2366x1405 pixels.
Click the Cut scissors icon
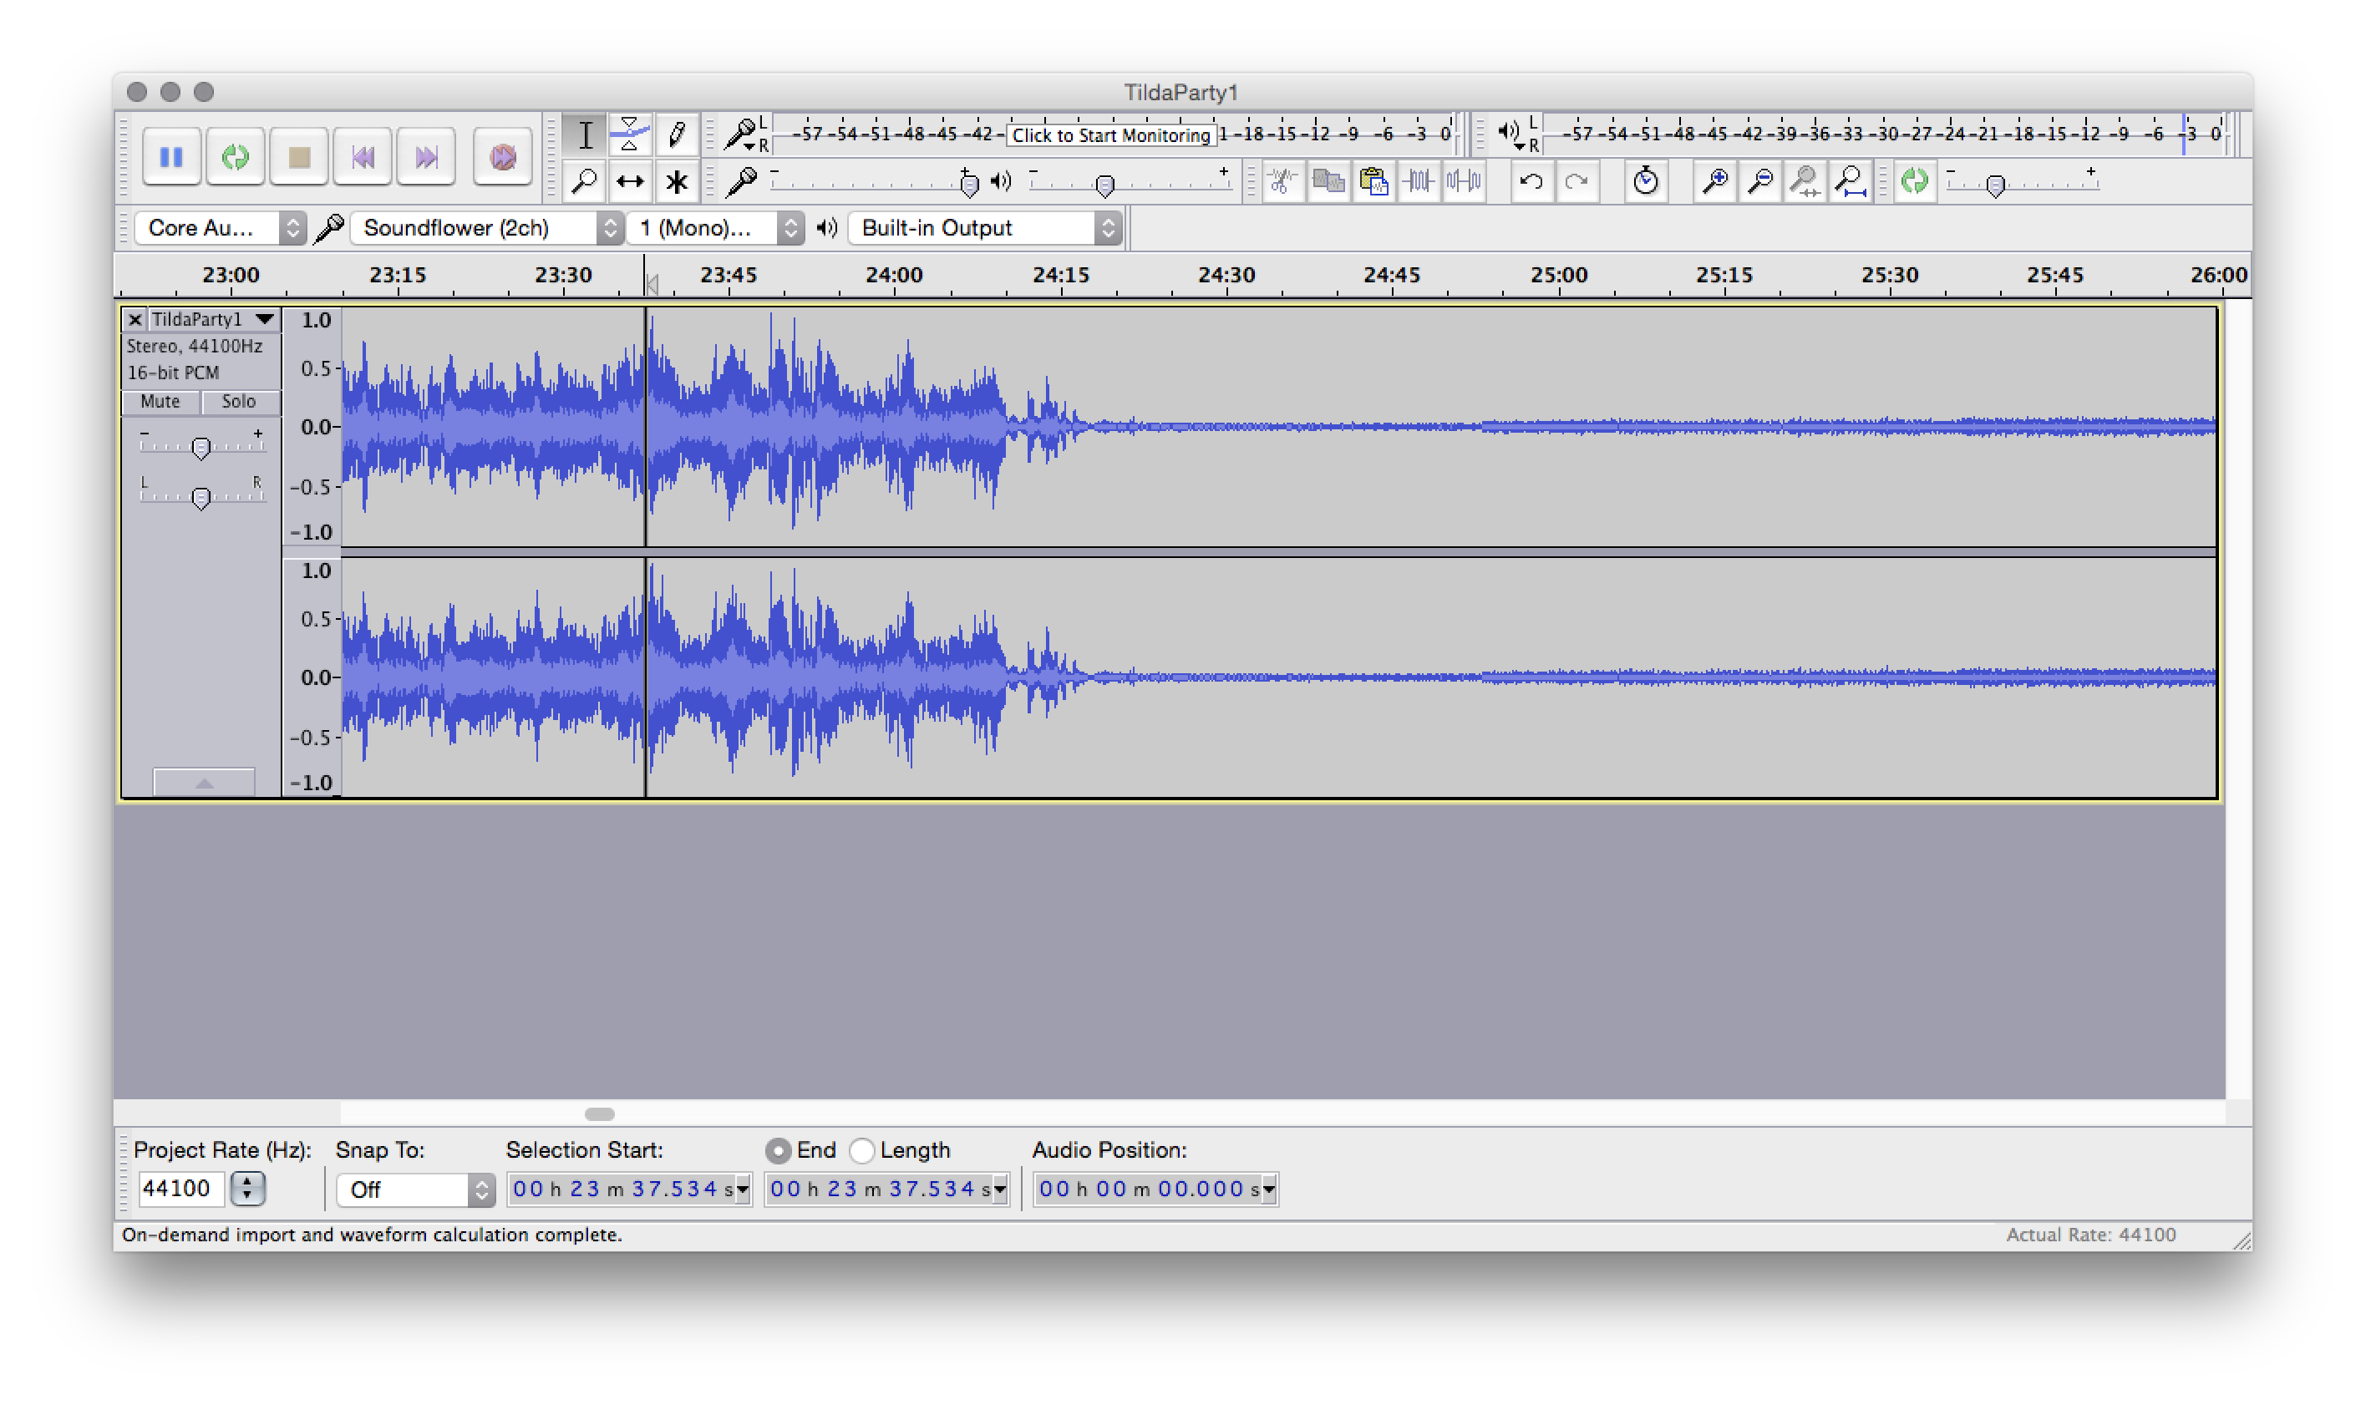coord(1283,180)
